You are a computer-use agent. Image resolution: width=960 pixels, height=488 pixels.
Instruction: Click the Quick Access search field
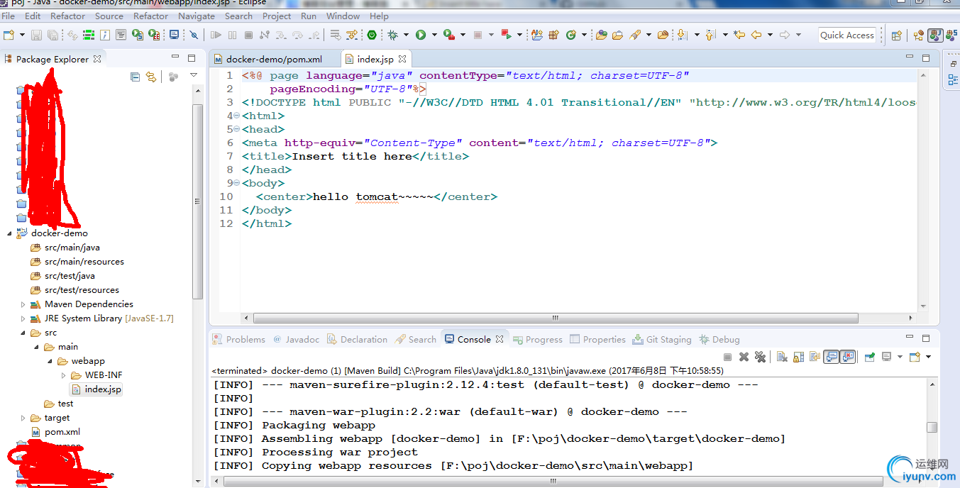[846, 35]
